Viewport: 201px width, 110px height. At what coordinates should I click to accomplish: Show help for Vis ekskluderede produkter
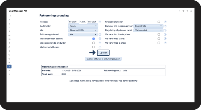pos(100,43)
